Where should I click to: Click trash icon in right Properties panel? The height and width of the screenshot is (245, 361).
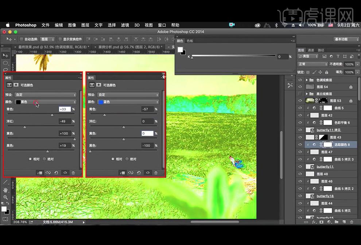point(156,173)
